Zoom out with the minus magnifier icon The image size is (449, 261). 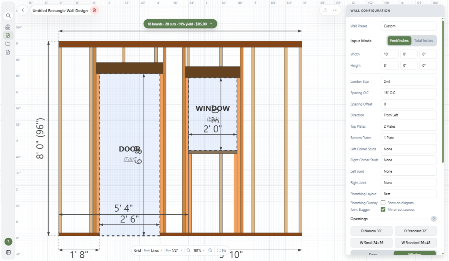click(189, 250)
